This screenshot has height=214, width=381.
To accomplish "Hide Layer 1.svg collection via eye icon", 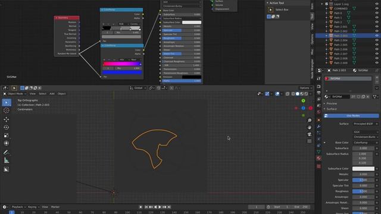I will point(377,4).
